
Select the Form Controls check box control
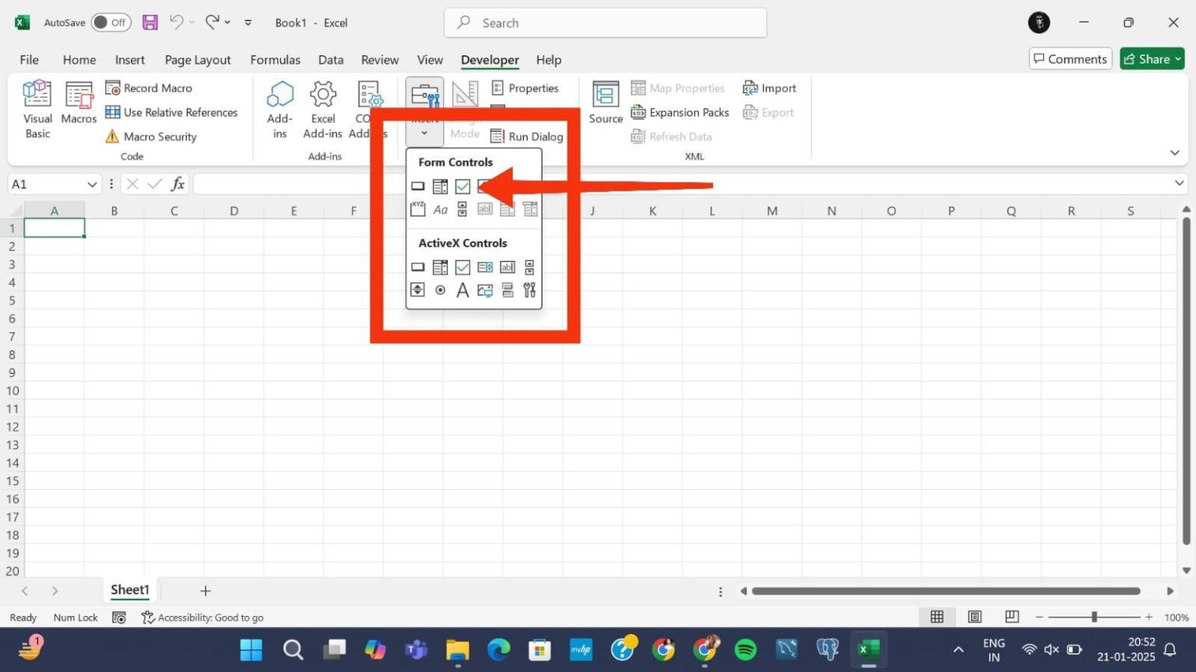463,187
